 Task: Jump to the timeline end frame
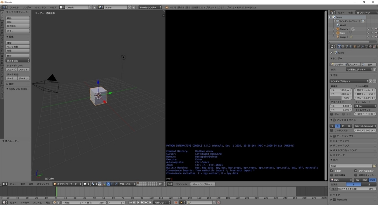tap(150, 202)
